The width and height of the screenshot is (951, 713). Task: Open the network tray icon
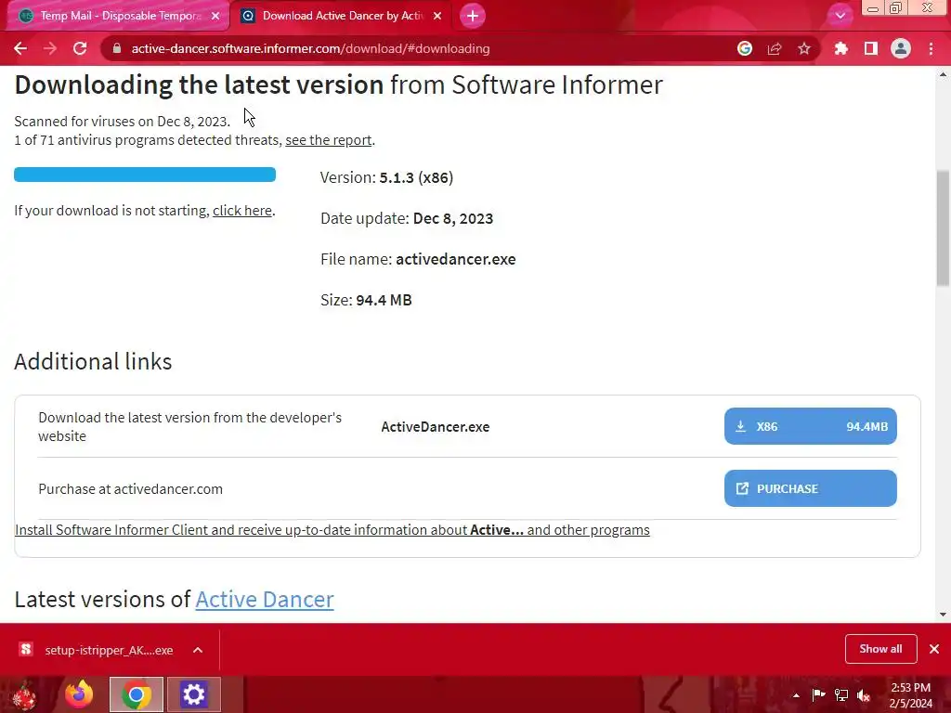click(x=841, y=694)
